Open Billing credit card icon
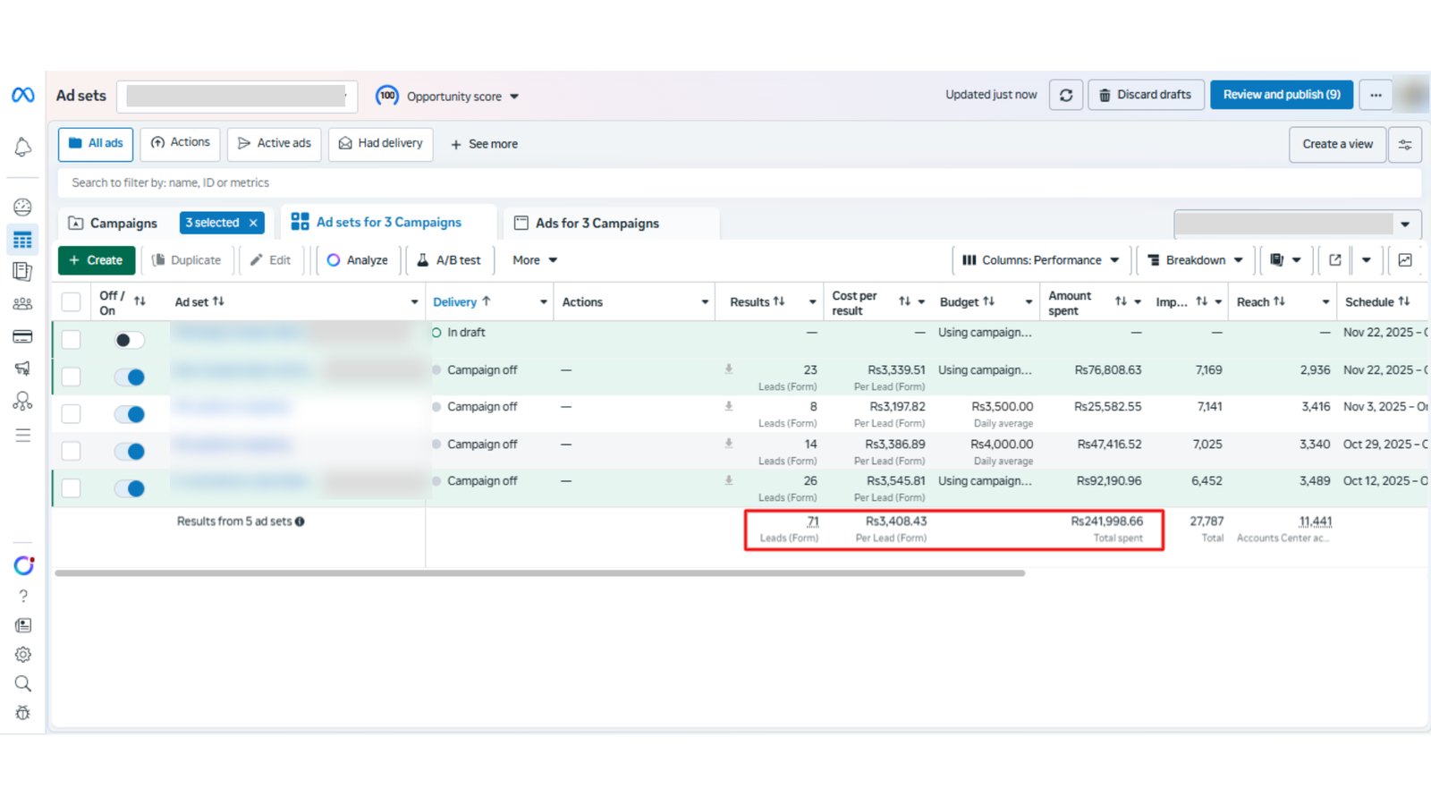This screenshot has height=805, width=1431. click(23, 336)
